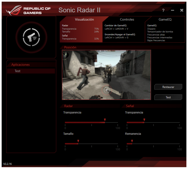Screen dimensions: 189x170
Task: Click the Radar Tamaño slider handle
Action: tap(78, 142)
